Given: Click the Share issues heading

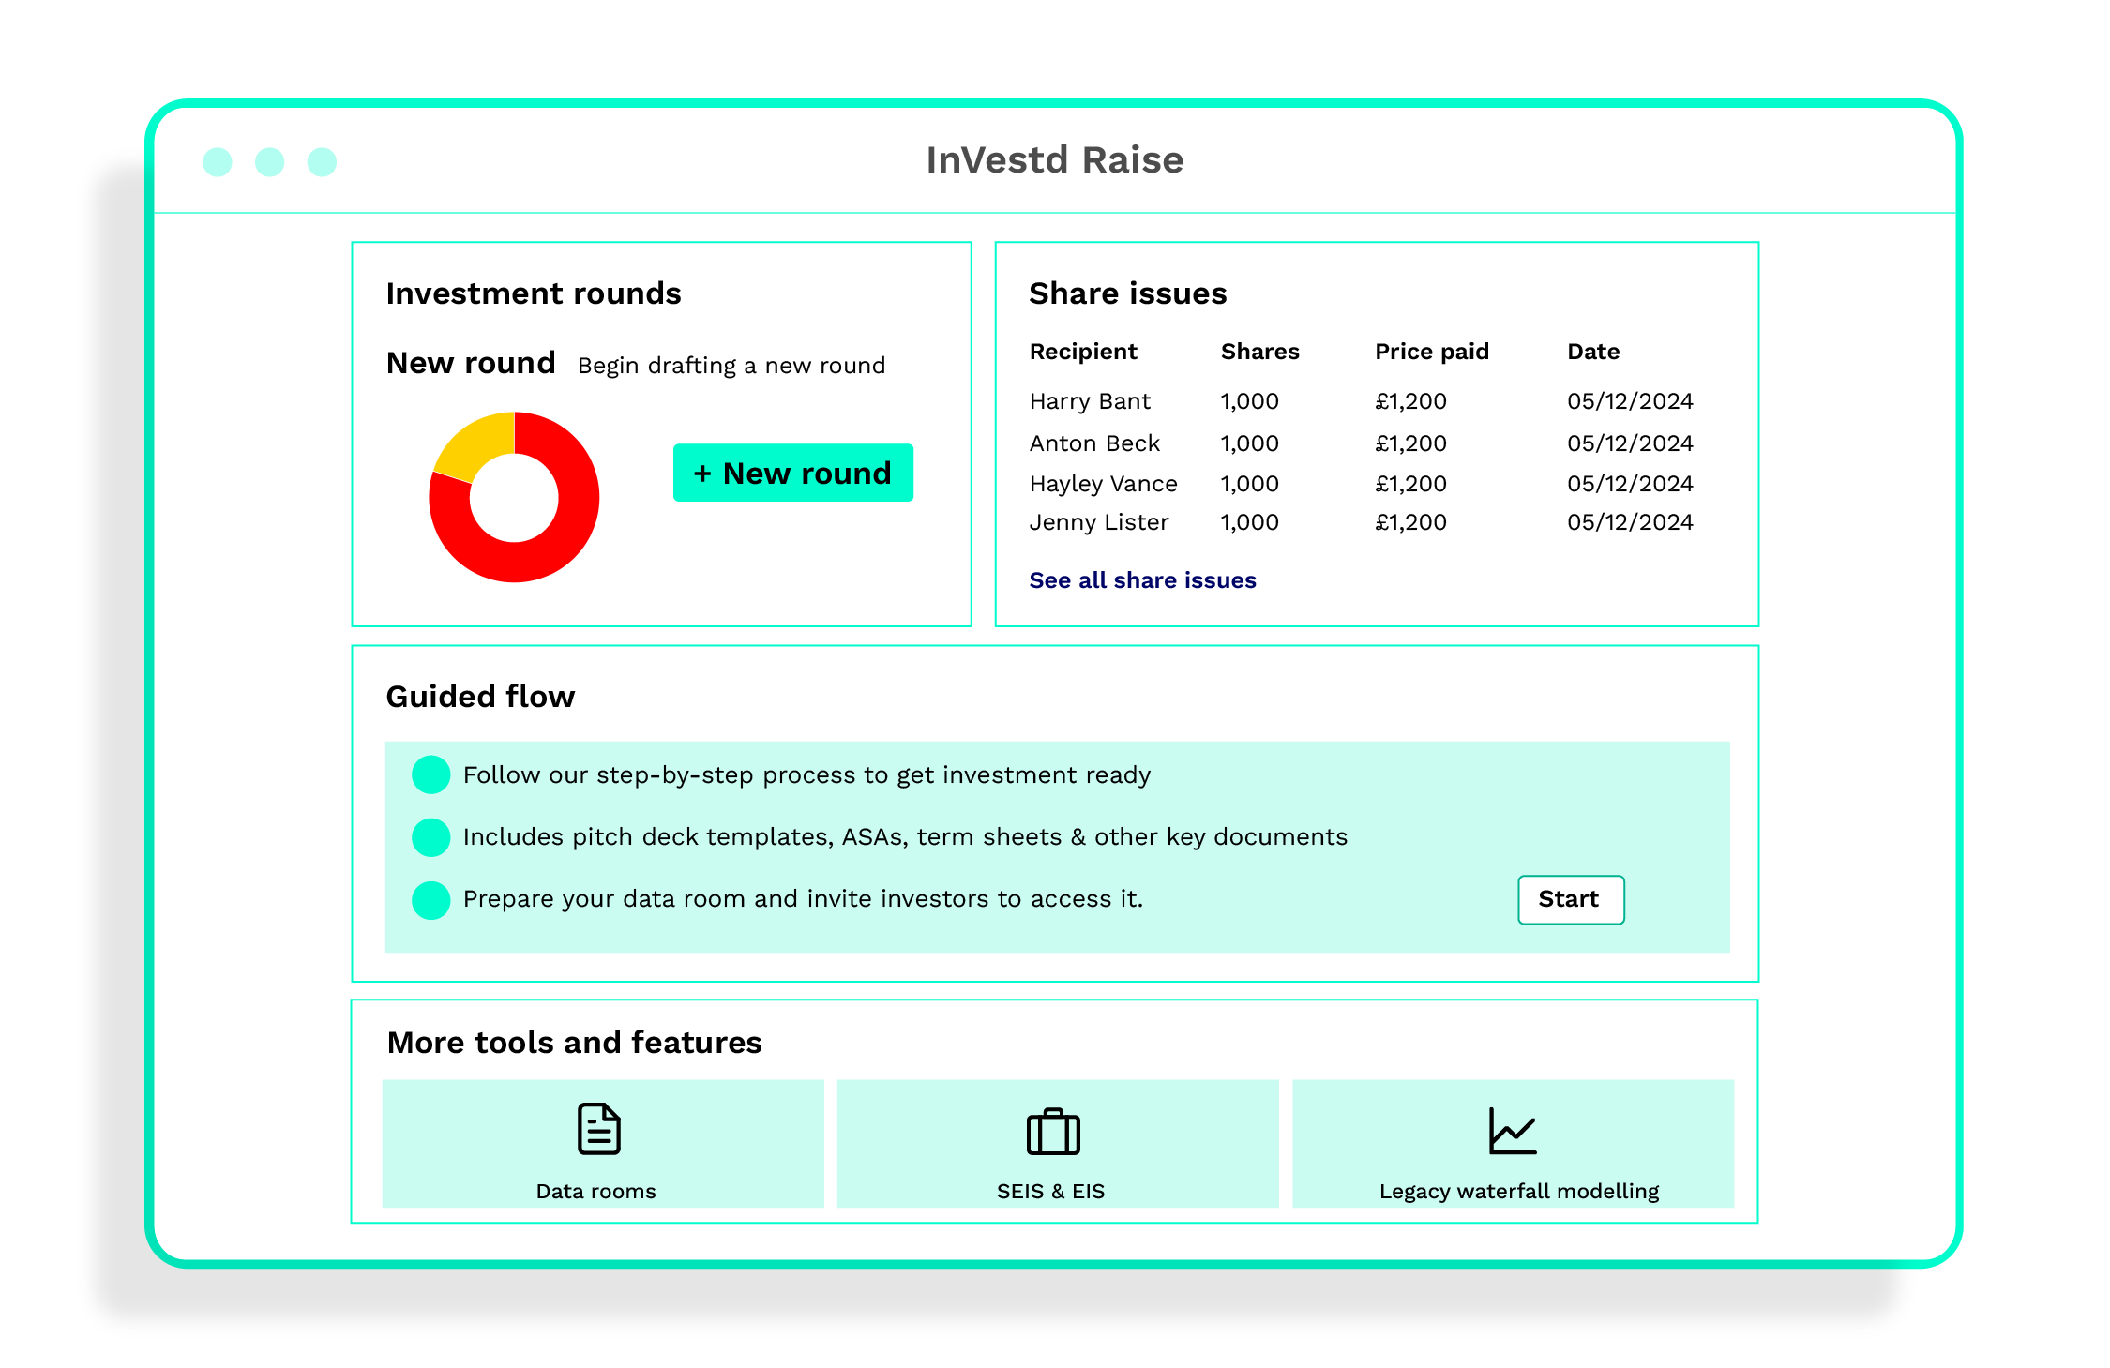Looking at the screenshot, I should (x=1127, y=293).
